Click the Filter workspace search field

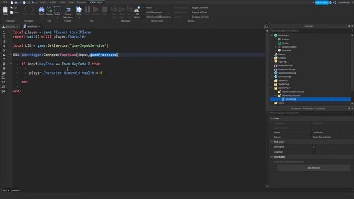(x=310, y=30)
